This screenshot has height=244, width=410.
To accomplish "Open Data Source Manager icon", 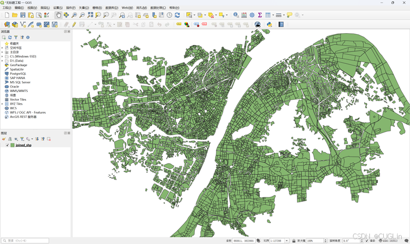I will [x=7, y=25].
